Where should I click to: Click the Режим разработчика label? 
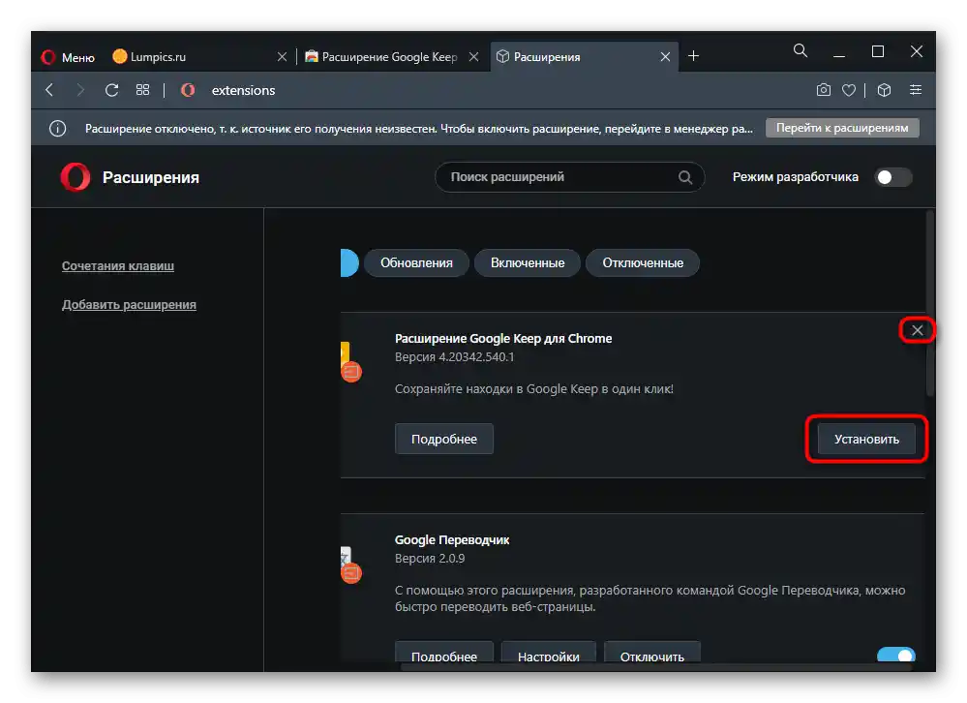click(795, 177)
